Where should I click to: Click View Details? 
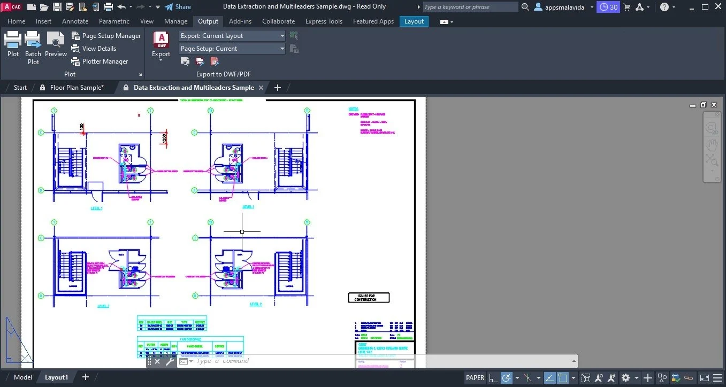tap(94, 49)
